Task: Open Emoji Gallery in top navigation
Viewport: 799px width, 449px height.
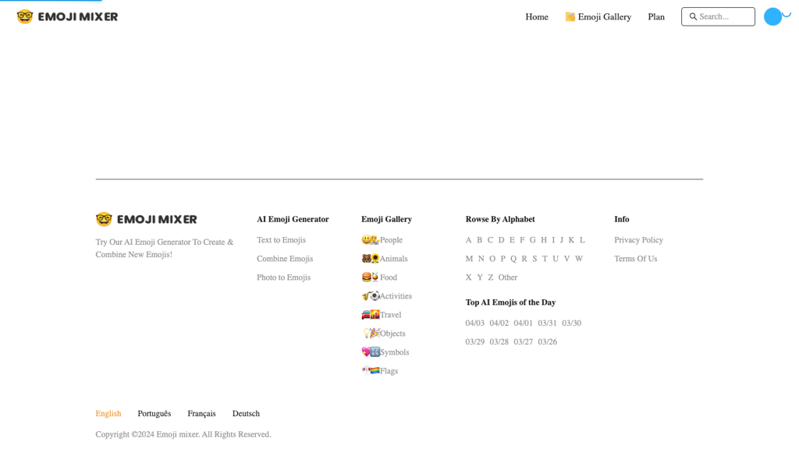Action: click(x=598, y=16)
